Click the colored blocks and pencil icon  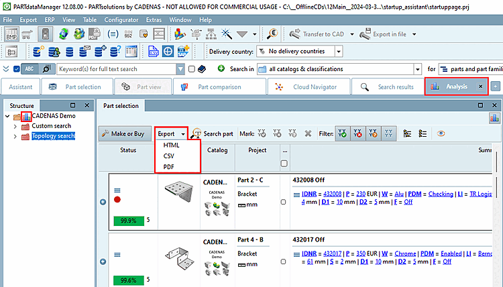coord(180,34)
